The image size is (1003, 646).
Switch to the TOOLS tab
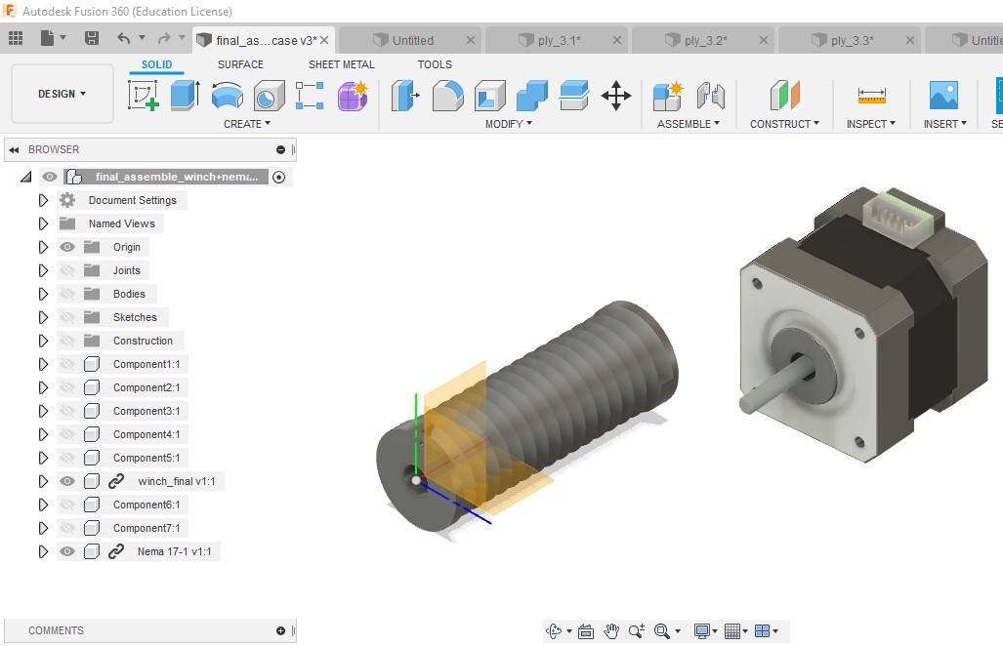[435, 64]
